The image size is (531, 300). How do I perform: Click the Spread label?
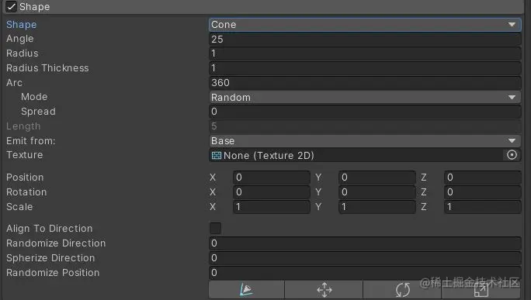[x=38, y=112]
